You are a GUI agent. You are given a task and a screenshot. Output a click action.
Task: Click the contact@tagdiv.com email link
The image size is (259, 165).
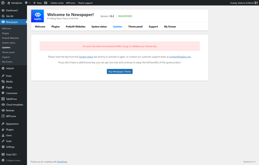[x=180, y=57]
